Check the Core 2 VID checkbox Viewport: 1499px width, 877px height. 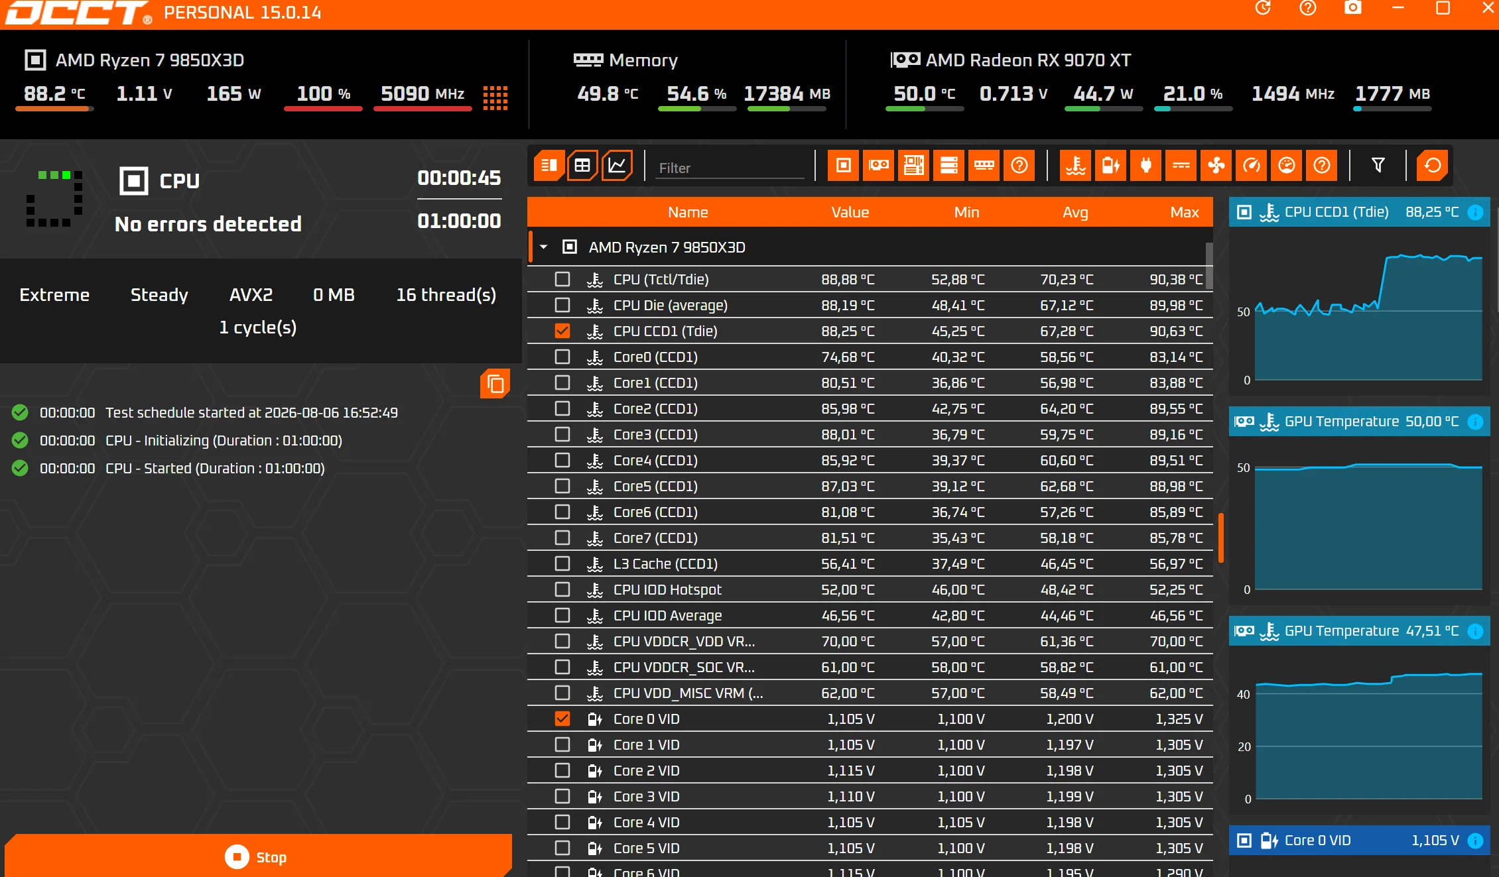[562, 771]
